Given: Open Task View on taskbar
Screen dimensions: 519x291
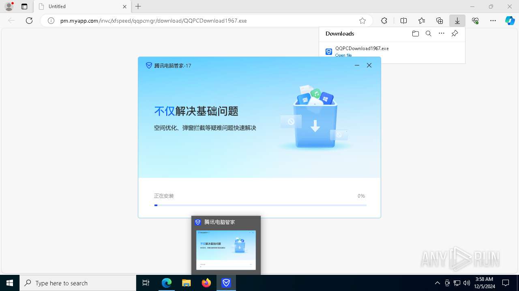Looking at the screenshot, I should (x=146, y=283).
